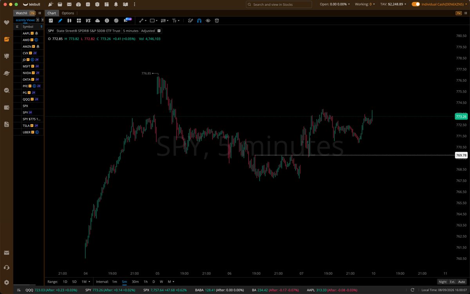Select the 1m interval
This screenshot has width=470, height=294.
point(114,281)
